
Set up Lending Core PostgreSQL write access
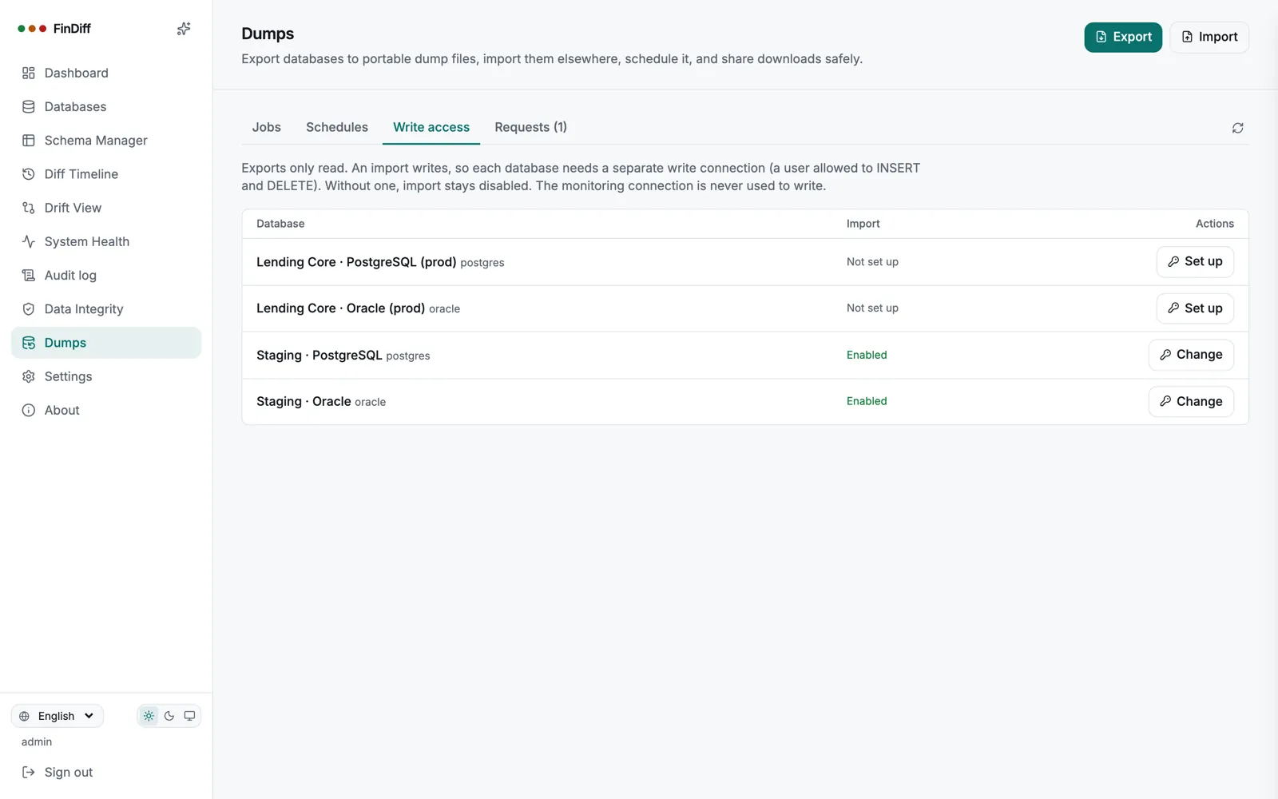tap(1195, 261)
